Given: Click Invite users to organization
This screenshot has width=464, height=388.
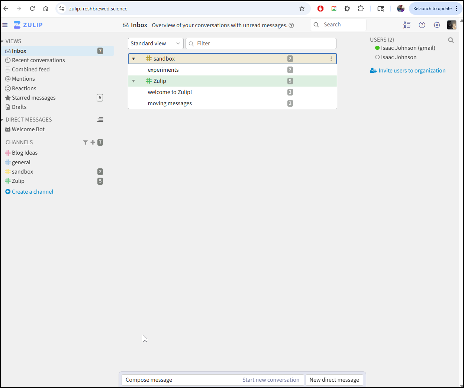Looking at the screenshot, I should coord(407,71).
